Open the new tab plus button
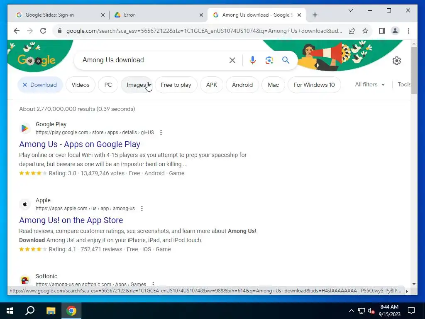The image size is (425, 319). click(x=315, y=15)
